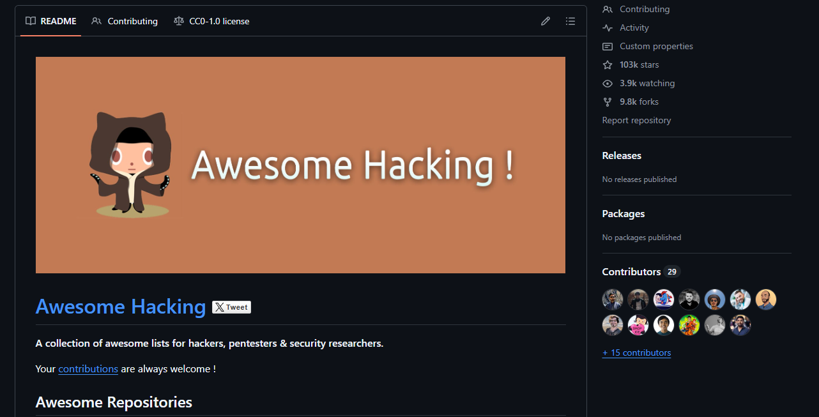
Task: Click the pencil edit README icon
Action: pyautogui.click(x=546, y=21)
